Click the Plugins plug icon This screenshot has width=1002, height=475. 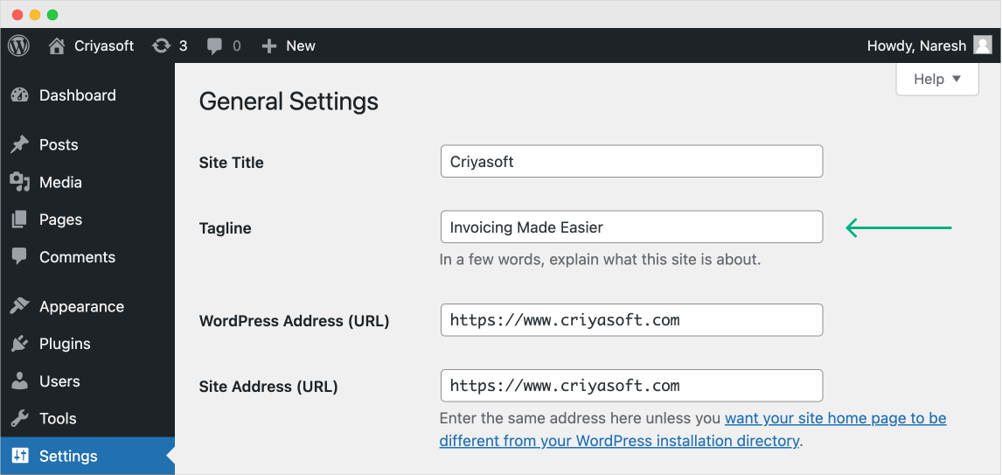click(20, 343)
